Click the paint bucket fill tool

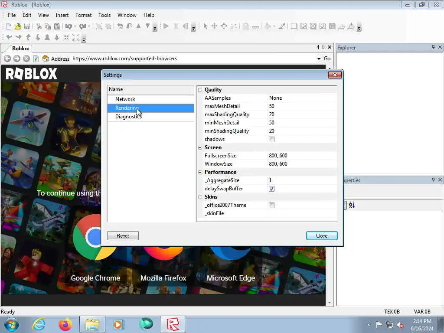click(x=268, y=26)
